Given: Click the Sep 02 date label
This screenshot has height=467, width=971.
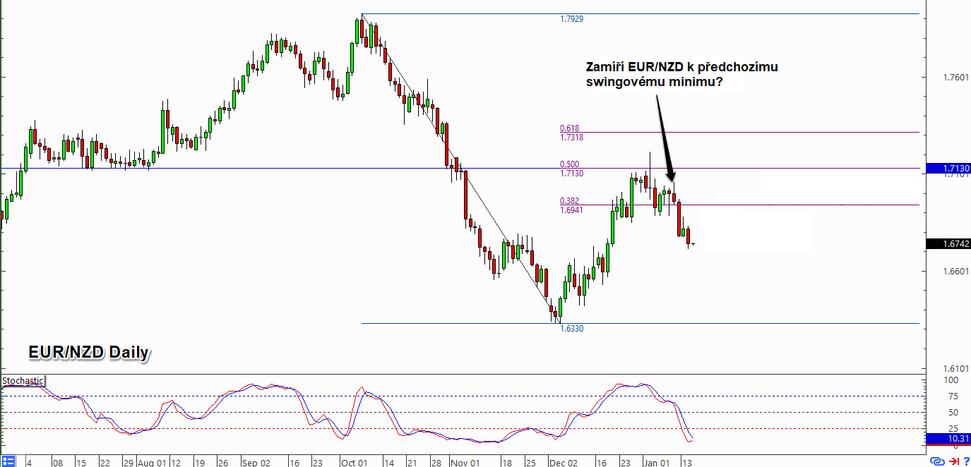Looking at the screenshot, I should tap(256, 463).
